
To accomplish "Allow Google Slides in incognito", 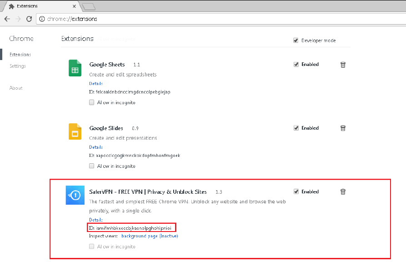I will (x=92, y=166).
